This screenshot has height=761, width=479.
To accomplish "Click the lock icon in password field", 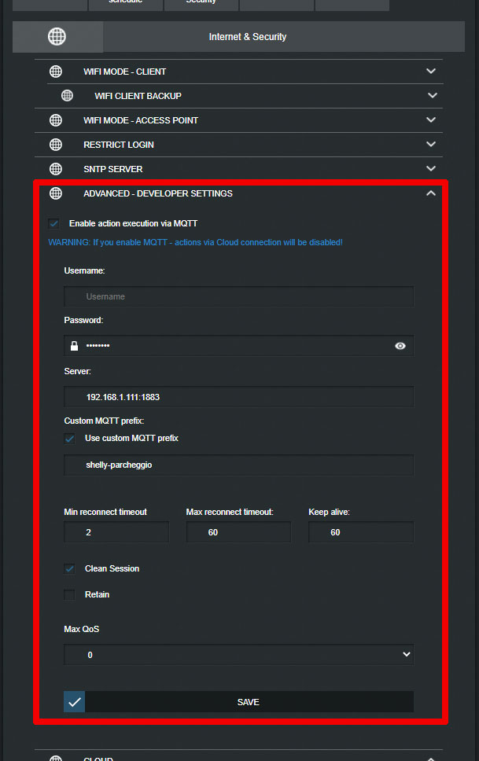I will (74, 346).
